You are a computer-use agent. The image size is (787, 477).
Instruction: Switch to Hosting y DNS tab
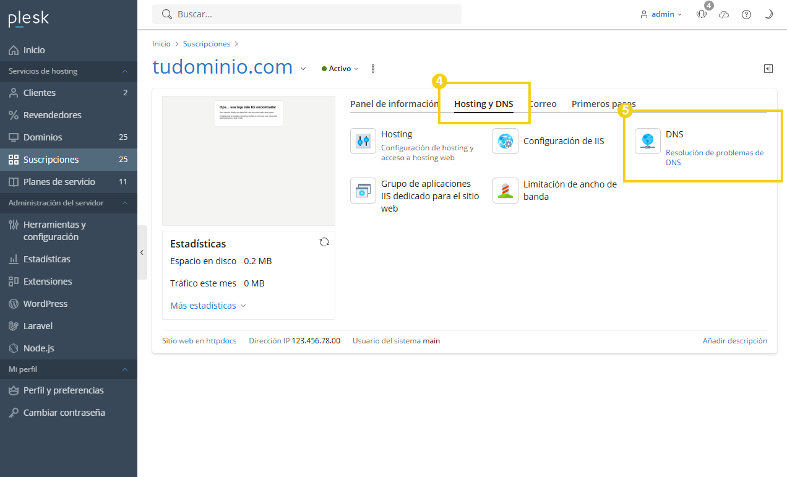coord(484,104)
